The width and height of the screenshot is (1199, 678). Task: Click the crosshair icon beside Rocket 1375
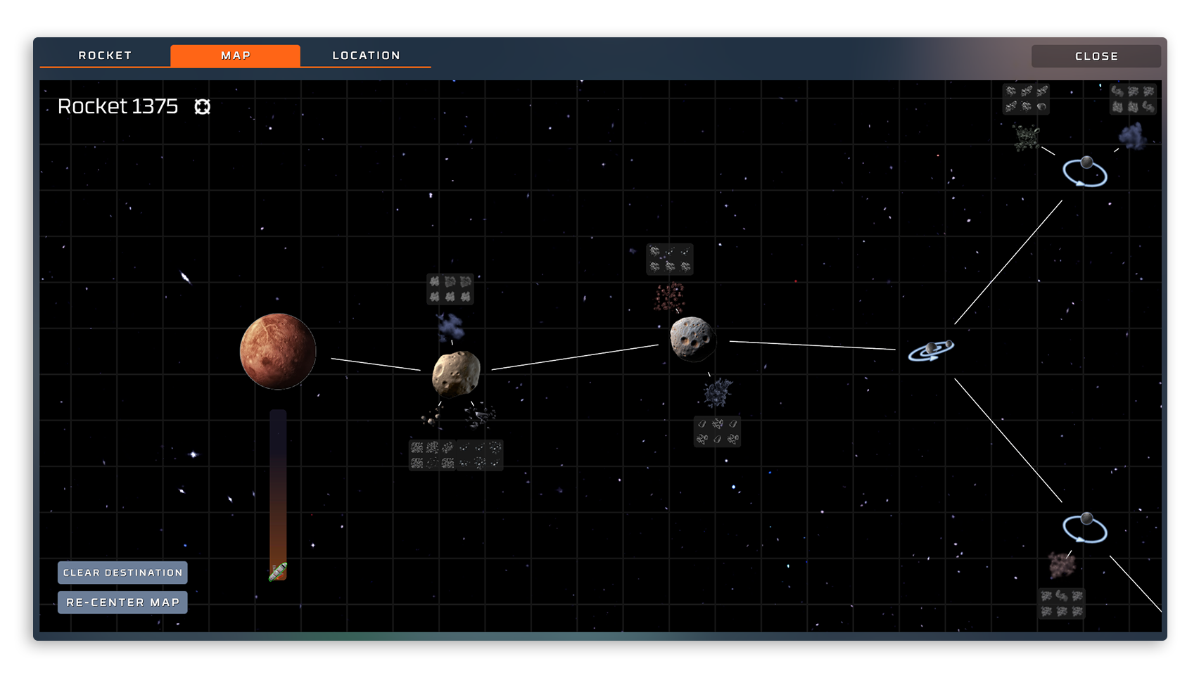203,106
